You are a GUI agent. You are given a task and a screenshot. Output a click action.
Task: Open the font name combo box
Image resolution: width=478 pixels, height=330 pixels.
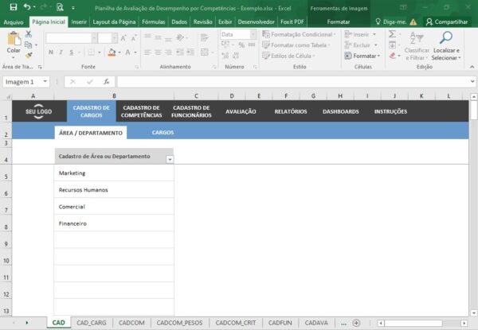pyautogui.click(x=72, y=38)
